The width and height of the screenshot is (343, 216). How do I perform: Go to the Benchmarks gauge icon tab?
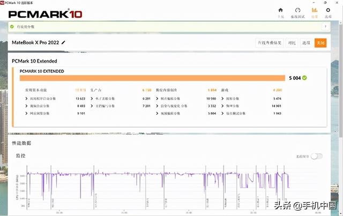297,12
